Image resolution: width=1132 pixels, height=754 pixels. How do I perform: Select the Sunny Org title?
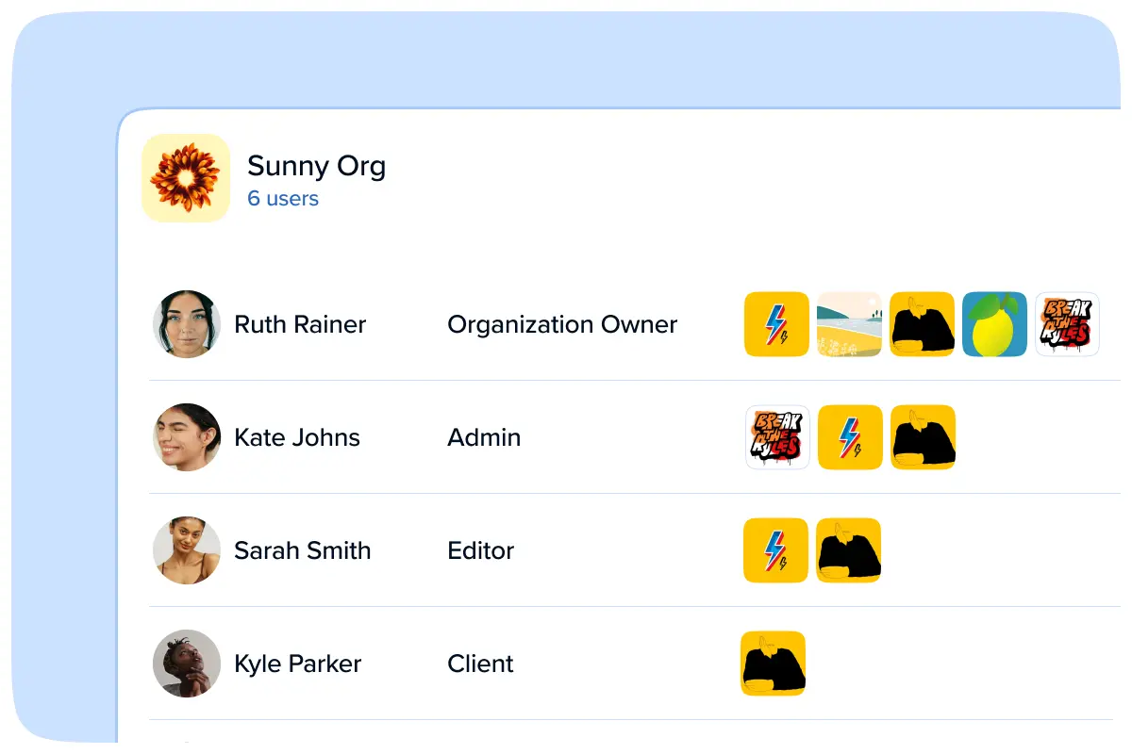tap(316, 167)
